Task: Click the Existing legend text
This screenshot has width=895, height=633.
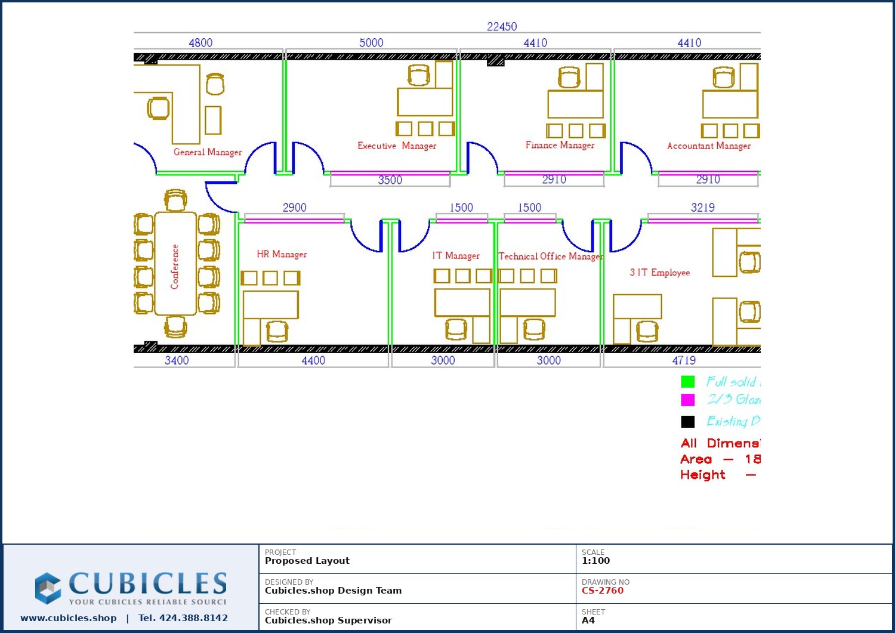Action: pos(733,421)
